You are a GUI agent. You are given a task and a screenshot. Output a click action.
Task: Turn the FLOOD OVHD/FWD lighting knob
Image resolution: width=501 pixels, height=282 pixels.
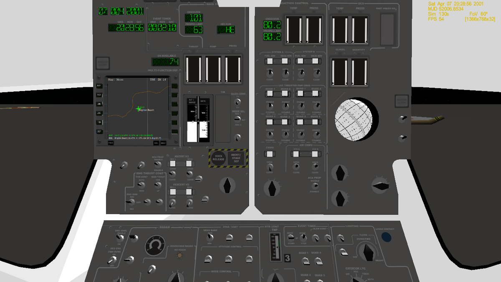click(x=367, y=252)
